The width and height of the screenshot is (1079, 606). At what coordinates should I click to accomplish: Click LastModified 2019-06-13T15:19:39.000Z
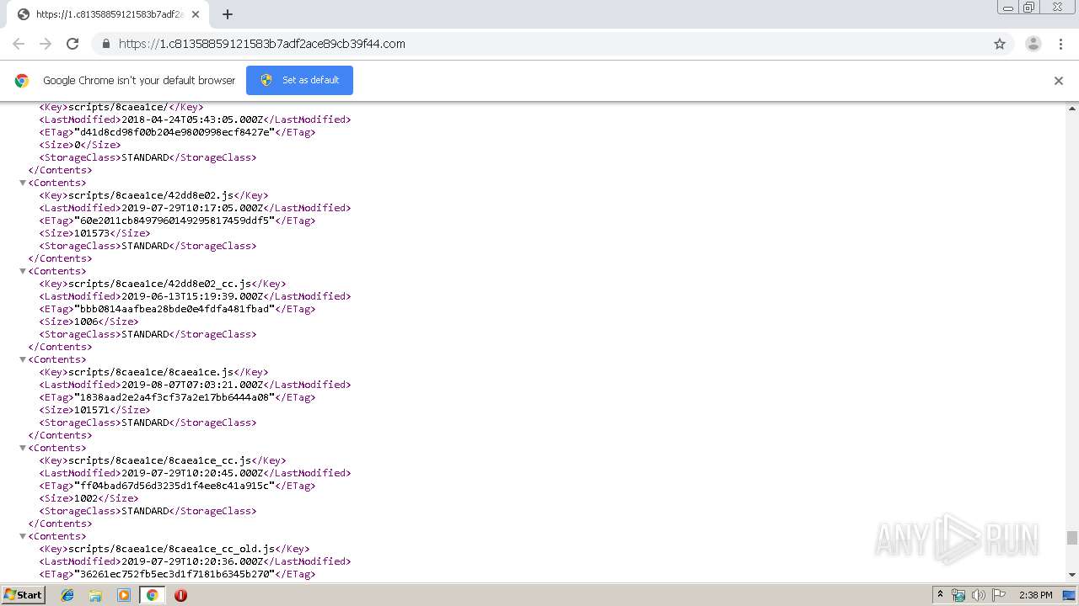(x=192, y=296)
